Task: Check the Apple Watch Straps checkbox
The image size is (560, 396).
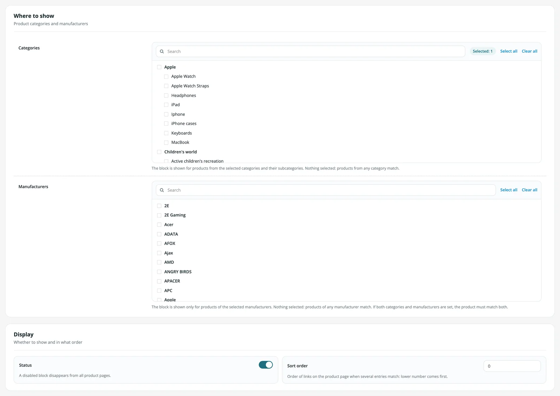Action: 166,86
